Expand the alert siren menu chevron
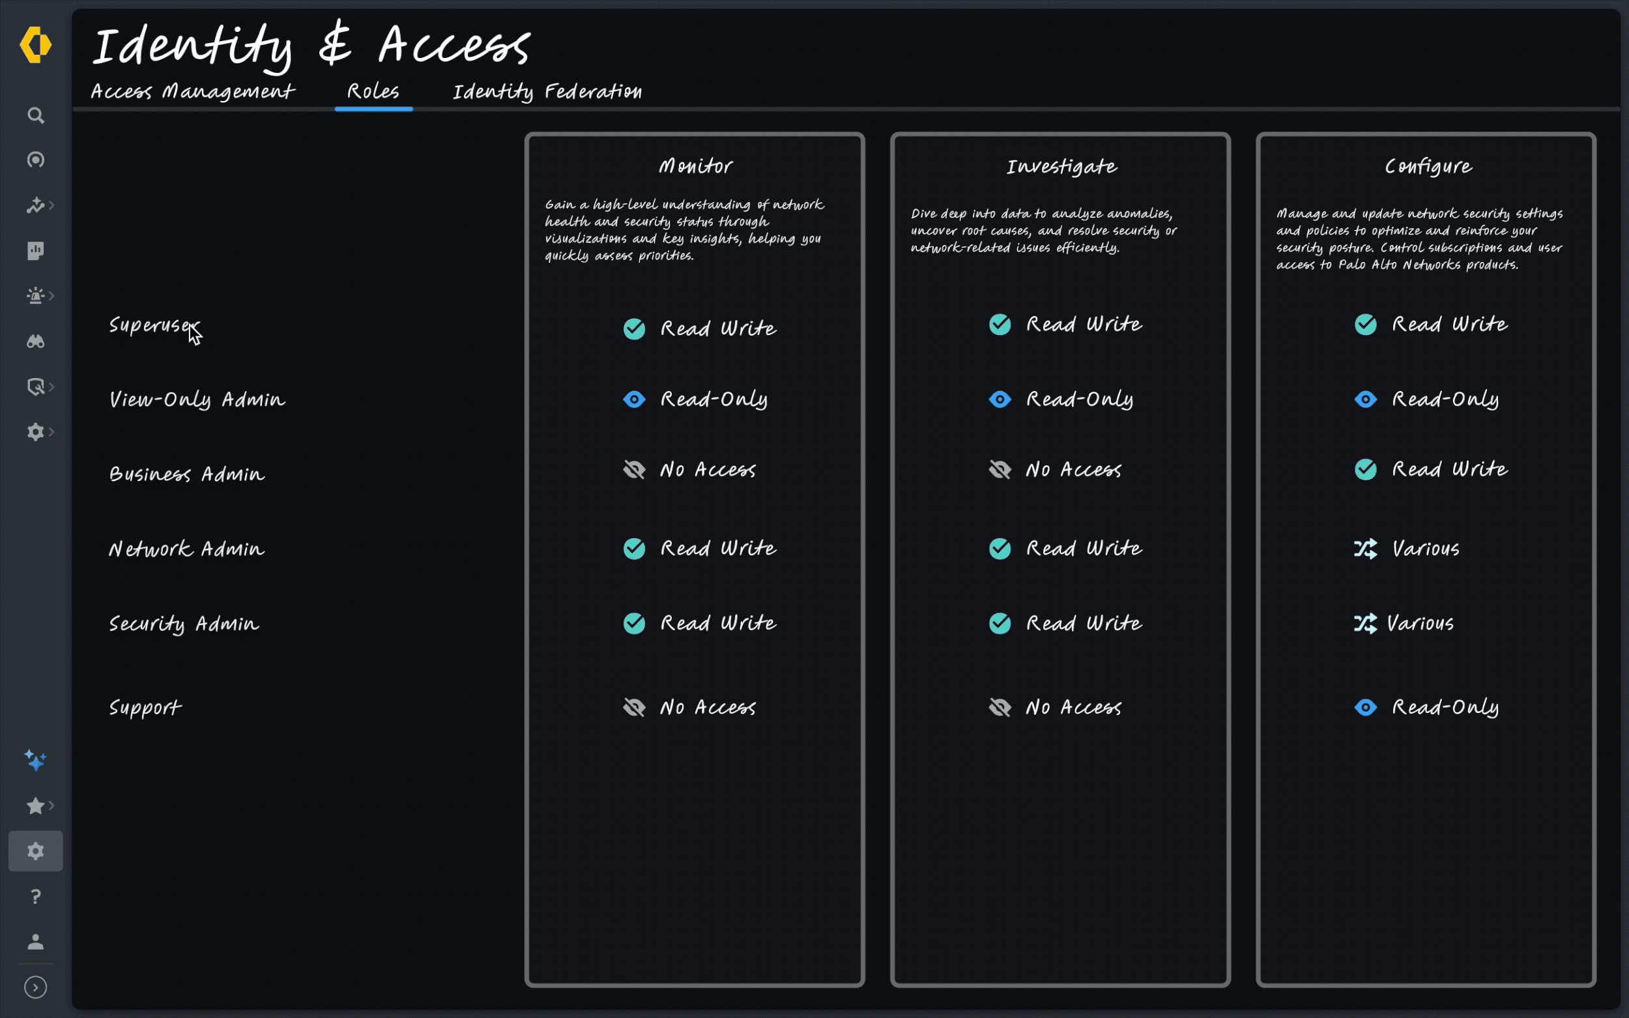 pos(52,296)
